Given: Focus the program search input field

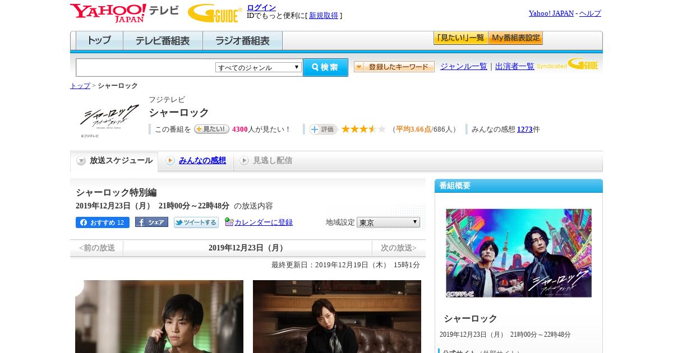Looking at the screenshot, I should point(146,67).
